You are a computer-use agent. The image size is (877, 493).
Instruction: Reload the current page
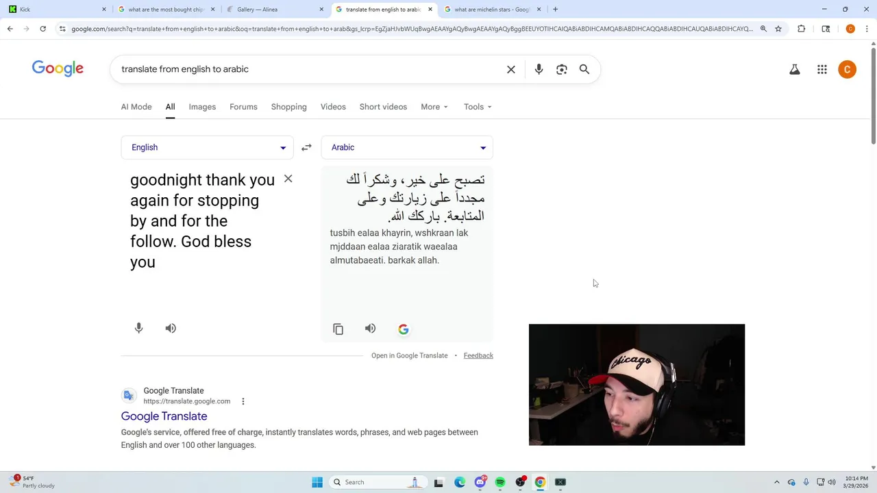tap(42, 29)
